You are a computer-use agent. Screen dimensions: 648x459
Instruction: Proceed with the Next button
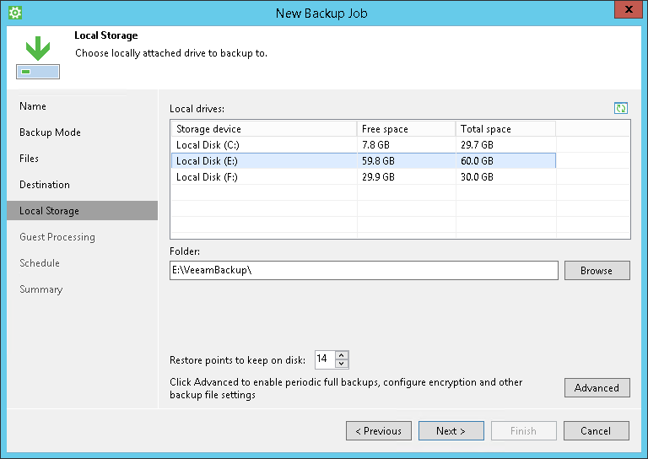[451, 431]
